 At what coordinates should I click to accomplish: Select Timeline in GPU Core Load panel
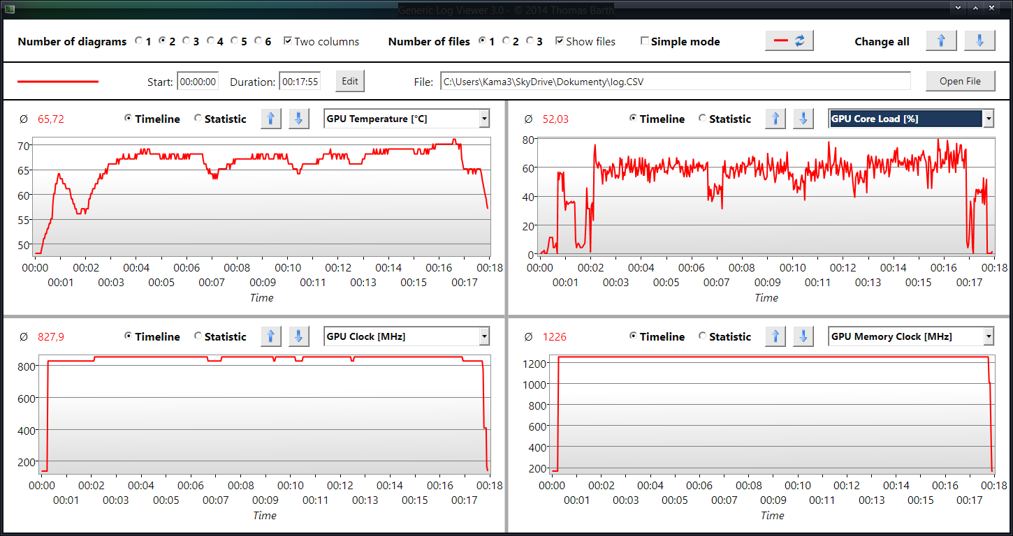click(x=633, y=119)
